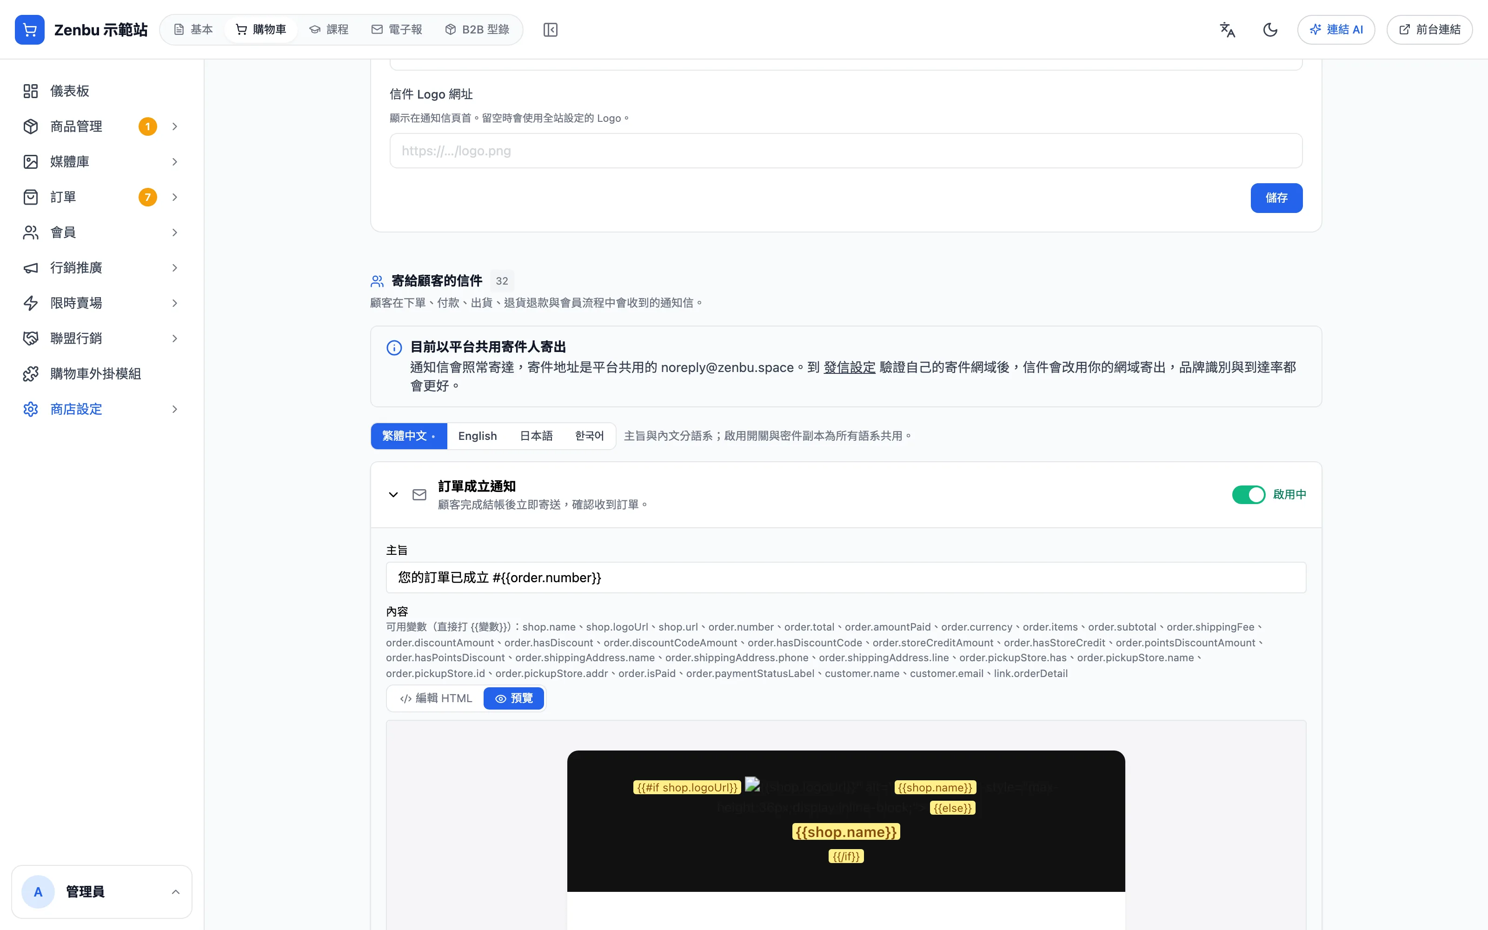Open the 前台連結 storefront link
Image resolution: width=1488 pixels, height=930 pixels.
click(x=1429, y=29)
